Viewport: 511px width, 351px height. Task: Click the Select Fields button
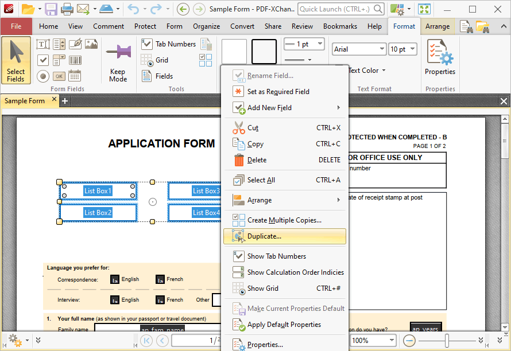tap(16, 60)
